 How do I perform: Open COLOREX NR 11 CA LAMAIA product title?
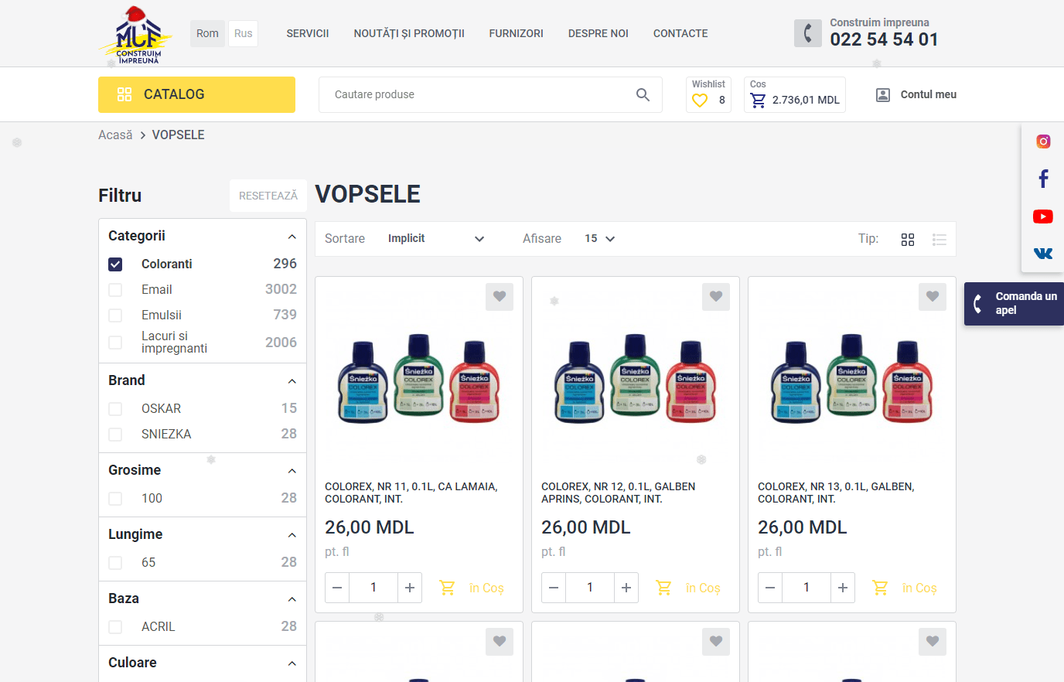(411, 493)
